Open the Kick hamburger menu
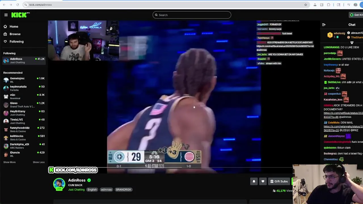The width and height of the screenshot is (363, 204). coord(6,15)
